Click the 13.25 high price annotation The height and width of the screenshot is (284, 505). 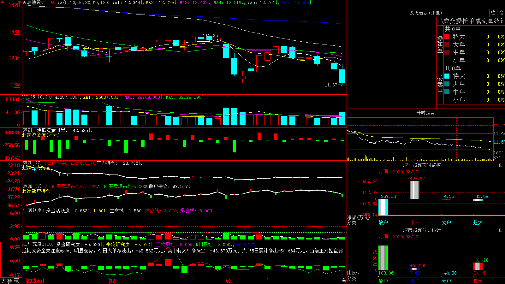(x=211, y=35)
